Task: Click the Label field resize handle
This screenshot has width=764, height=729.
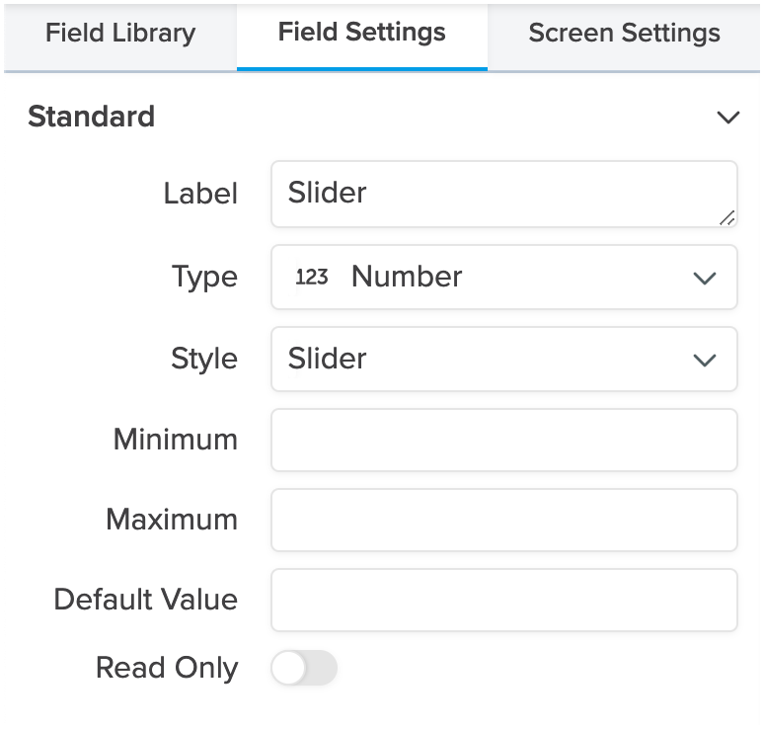Action: [727, 218]
